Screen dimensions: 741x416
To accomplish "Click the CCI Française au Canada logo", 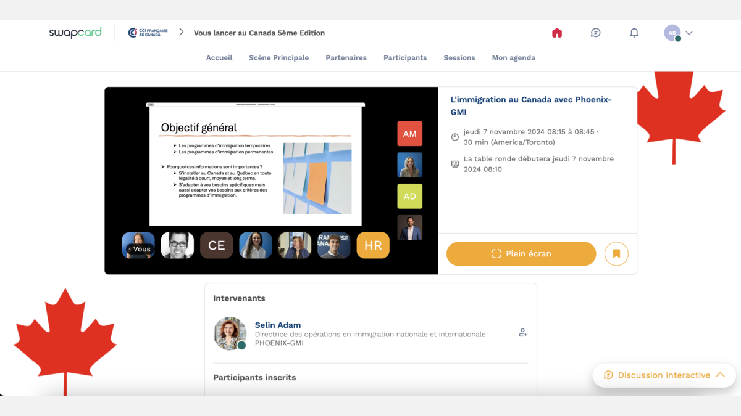I will [x=148, y=33].
